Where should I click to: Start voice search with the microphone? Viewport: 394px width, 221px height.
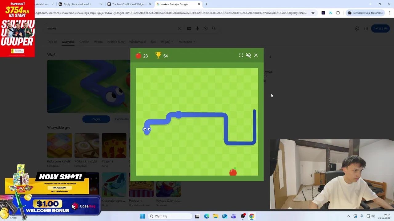pos(197,28)
